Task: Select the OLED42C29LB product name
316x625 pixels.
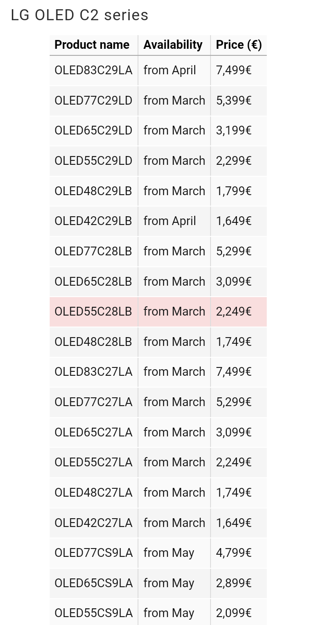Action: coord(93,221)
